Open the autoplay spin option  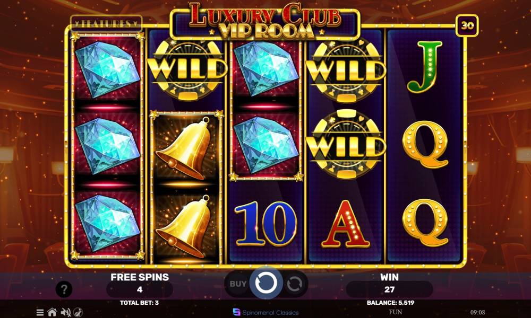(x=294, y=284)
